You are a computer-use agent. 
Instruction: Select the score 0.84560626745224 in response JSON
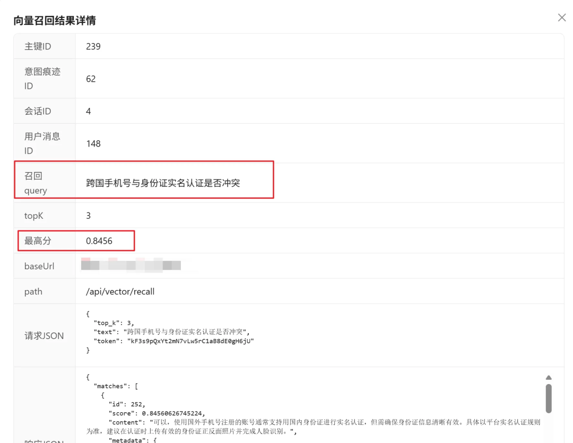[172, 413]
